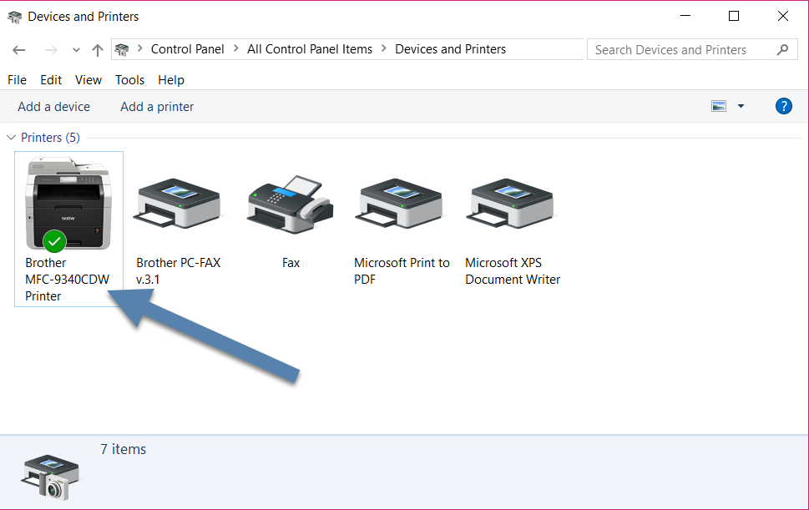Open the views dropdown arrow
The height and width of the screenshot is (510, 809).
coord(740,106)
